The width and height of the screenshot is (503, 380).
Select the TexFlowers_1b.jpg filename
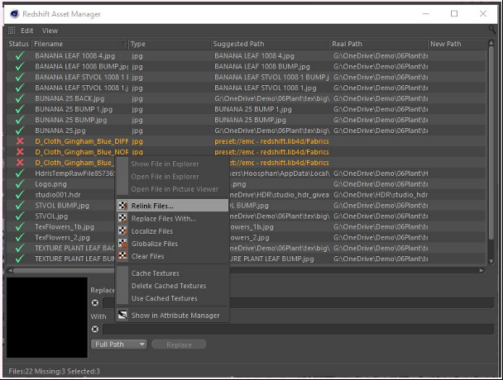(x=65, y=227)
